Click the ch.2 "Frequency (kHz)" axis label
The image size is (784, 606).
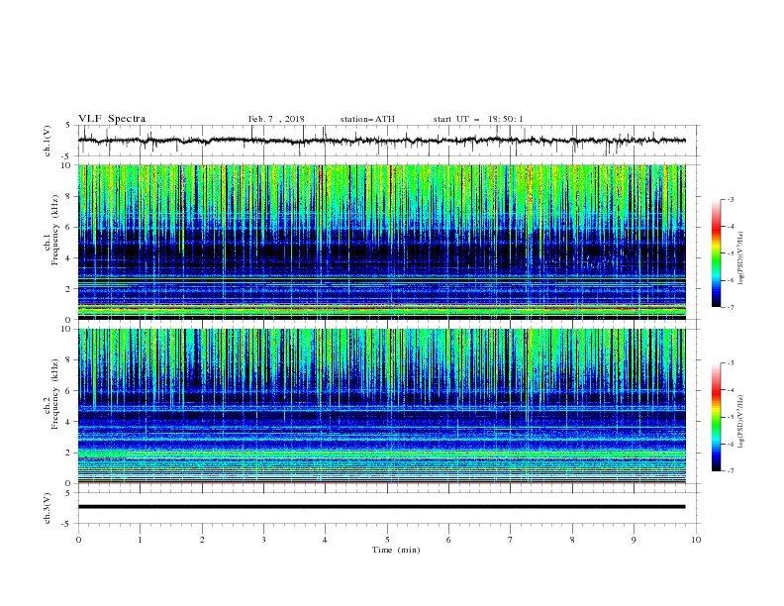(55, 393)
